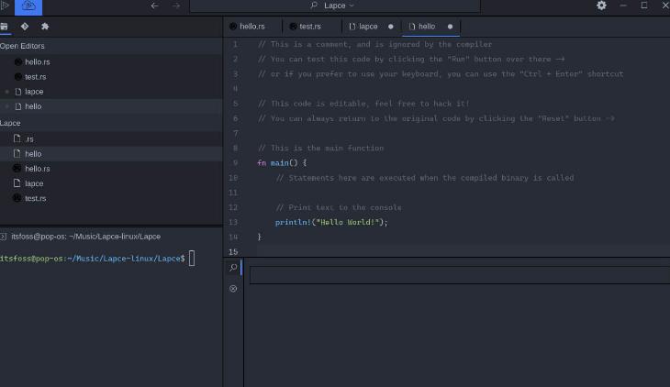Image resolution: width=670 pixels, height=387 pixels.
Task: Switch to the test.rs editor tab
Action: [x=310, y=27]
